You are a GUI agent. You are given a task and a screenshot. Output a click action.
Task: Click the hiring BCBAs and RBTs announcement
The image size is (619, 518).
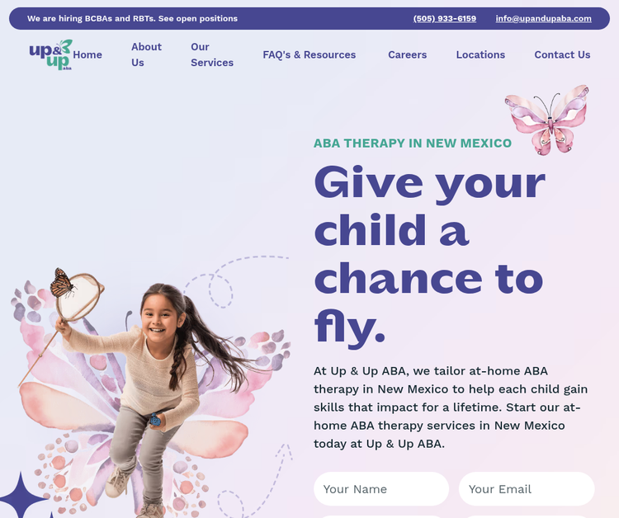pos(132,18)
